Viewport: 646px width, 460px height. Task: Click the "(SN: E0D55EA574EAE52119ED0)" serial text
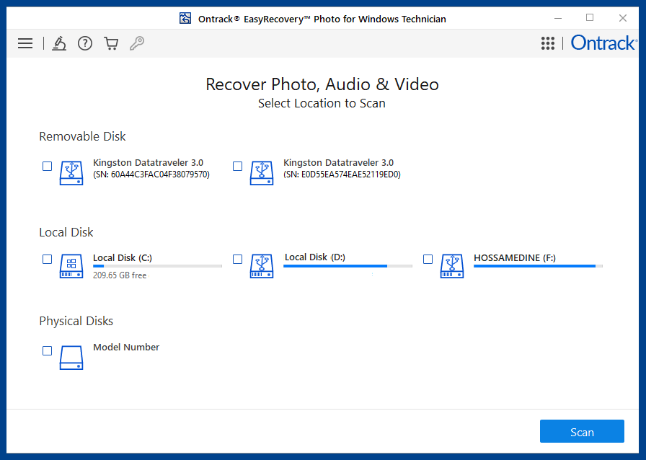(342, 174)
